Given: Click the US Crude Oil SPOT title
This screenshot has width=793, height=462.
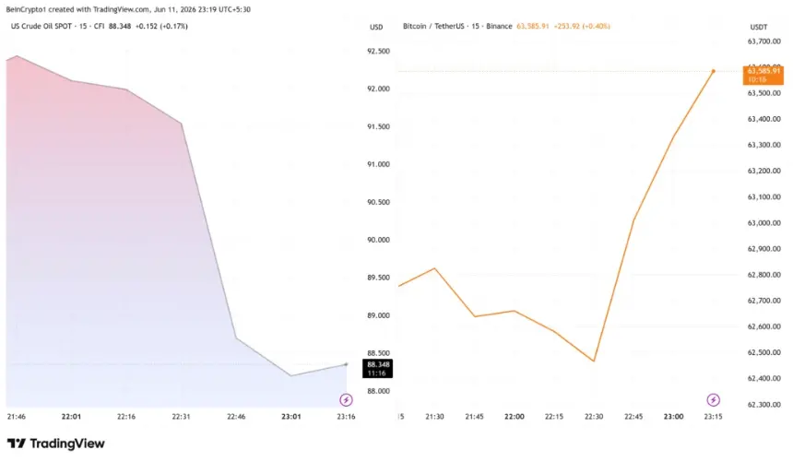Looking at the screenshot, I should pyautogui.click(x=41, y=27).
